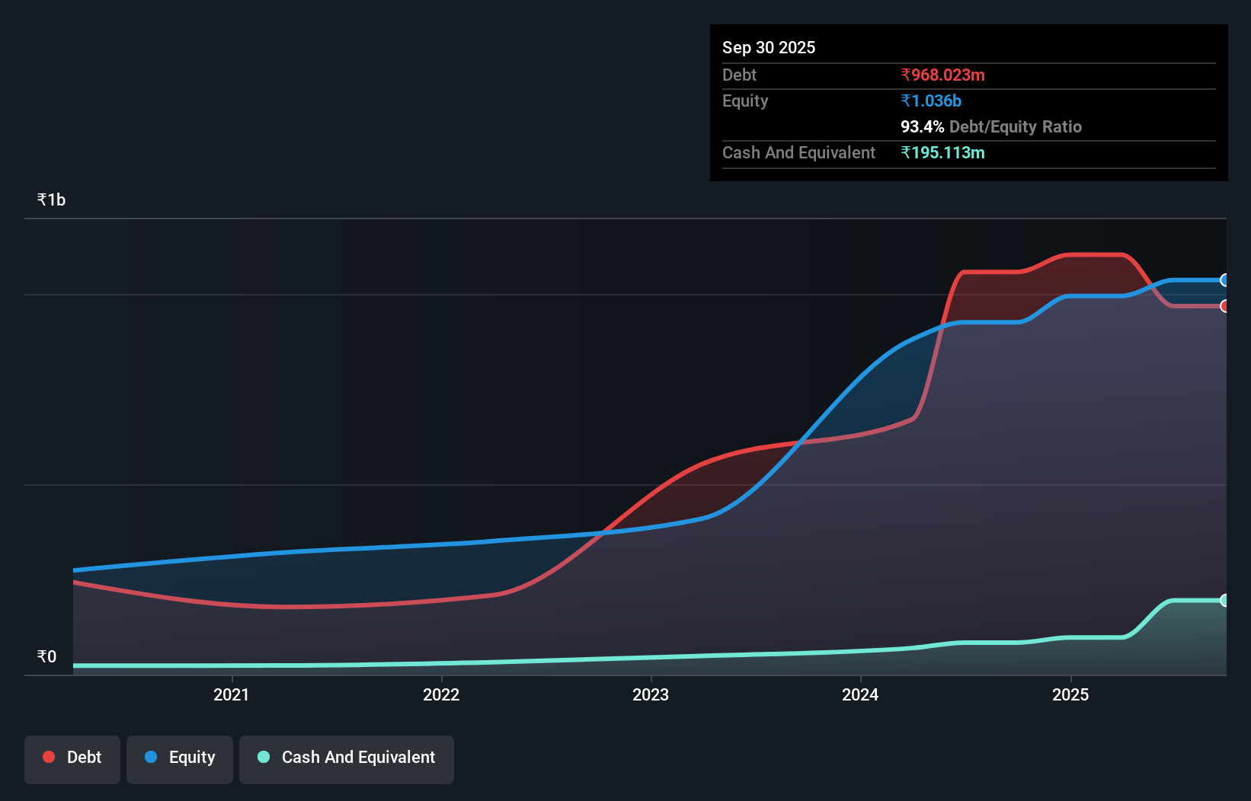Expand the Debt/Equity Ratio row
Viewport: 1251px width, 801px height.
tap(991, 126)
